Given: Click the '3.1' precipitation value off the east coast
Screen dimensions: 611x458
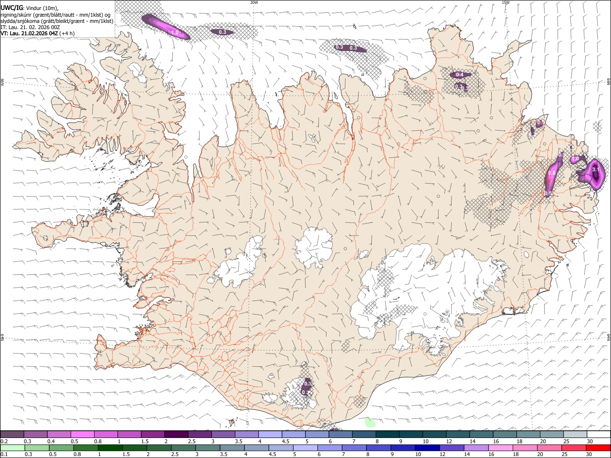Looking at the screenshot, I should 595,169.
